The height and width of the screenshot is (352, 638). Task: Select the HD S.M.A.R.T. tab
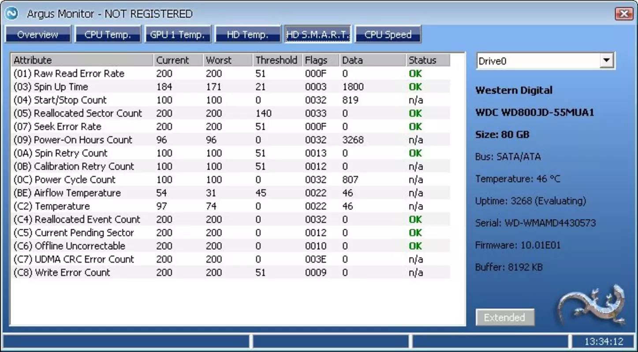point(318,34)
